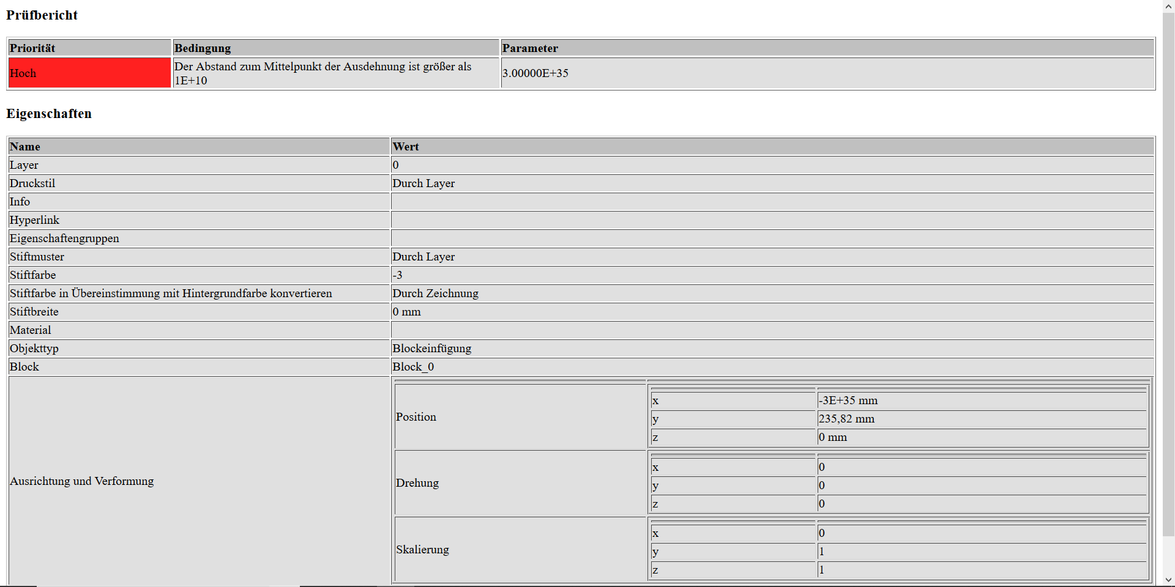Screen dimensions: 1175x587
Task: Select the Durch Zeichnung value cell
Action: click(x=772, y=293)
